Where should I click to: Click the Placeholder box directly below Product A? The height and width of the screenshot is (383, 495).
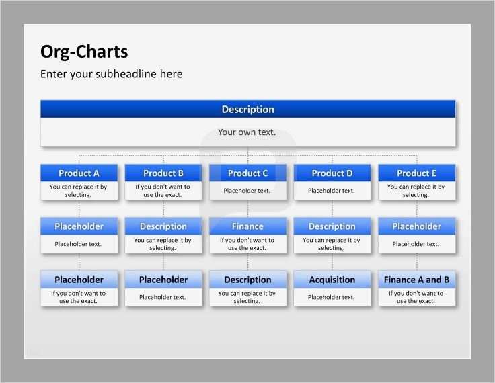pyautogui.click(x=79, y=226)
